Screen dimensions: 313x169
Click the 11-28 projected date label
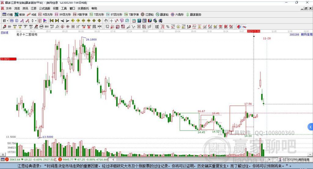(267, 38)
